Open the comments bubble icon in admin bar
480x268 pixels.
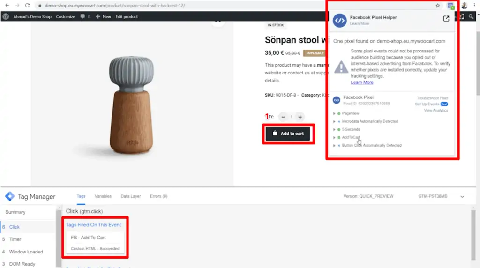pyautogui.click(x=82, y=16)
